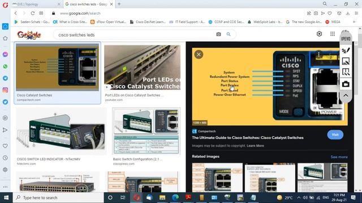Screen dimensions: 362x203
Task: Open the notification center icon
Action: pos(353,197)
